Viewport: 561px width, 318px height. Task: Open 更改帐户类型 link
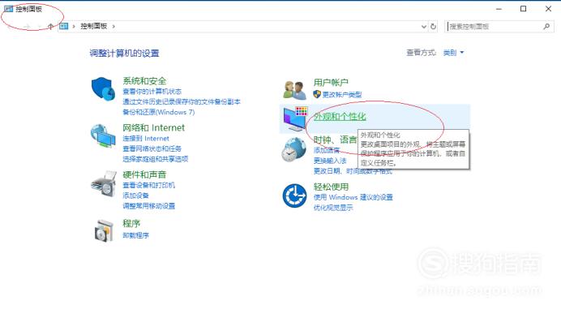pos(342,95)
